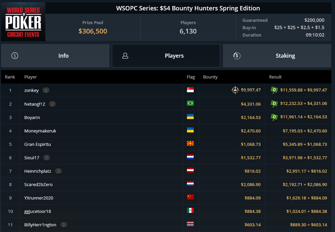Click the Singapore flag next to zonkey
This screenshot has width=335, height=232.
[x=190, y=90]
